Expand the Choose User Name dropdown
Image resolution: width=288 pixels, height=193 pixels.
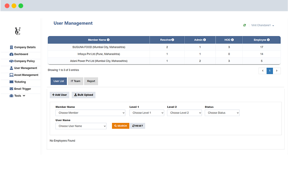pyautogui.click(x=81, y=126)
